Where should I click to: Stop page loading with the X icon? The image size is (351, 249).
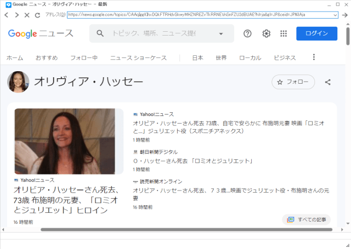click(27, 15)
